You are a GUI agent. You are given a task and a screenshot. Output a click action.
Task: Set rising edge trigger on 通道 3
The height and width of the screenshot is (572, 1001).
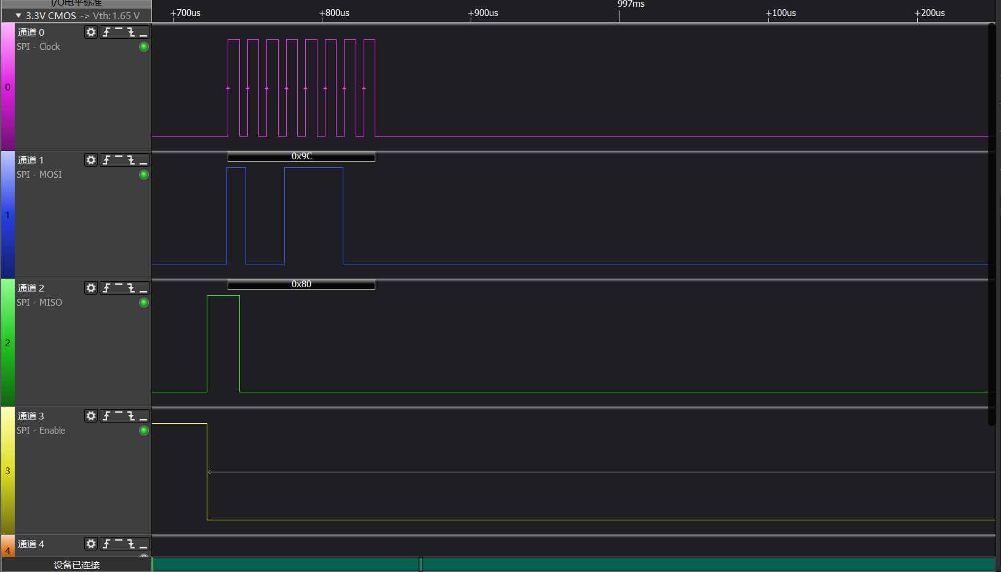(106, 416)
